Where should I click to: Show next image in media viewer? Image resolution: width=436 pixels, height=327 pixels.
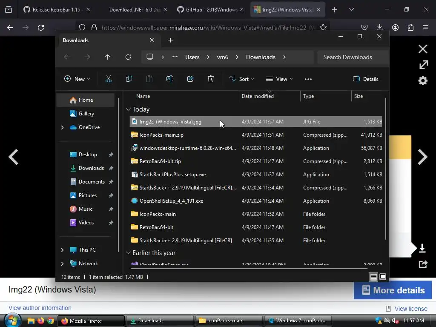coord(423,157)
